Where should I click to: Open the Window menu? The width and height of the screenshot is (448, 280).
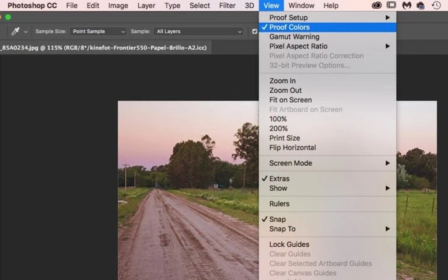[x=301, y=5]
